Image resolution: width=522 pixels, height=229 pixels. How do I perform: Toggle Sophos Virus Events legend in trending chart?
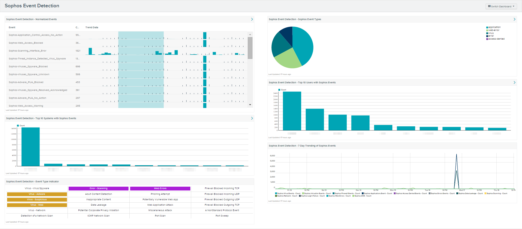pyautogui.click(x=288, y=193)
